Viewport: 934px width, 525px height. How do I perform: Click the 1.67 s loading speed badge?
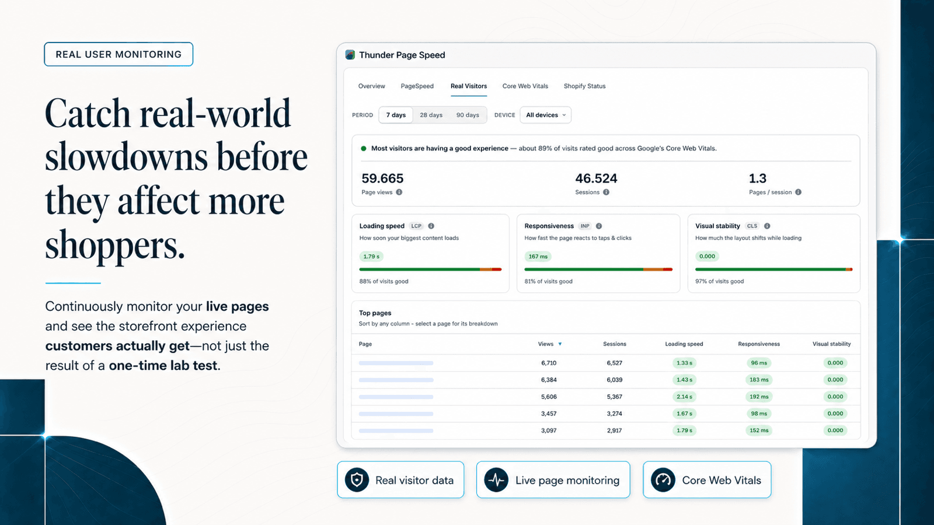coord(684,414)
